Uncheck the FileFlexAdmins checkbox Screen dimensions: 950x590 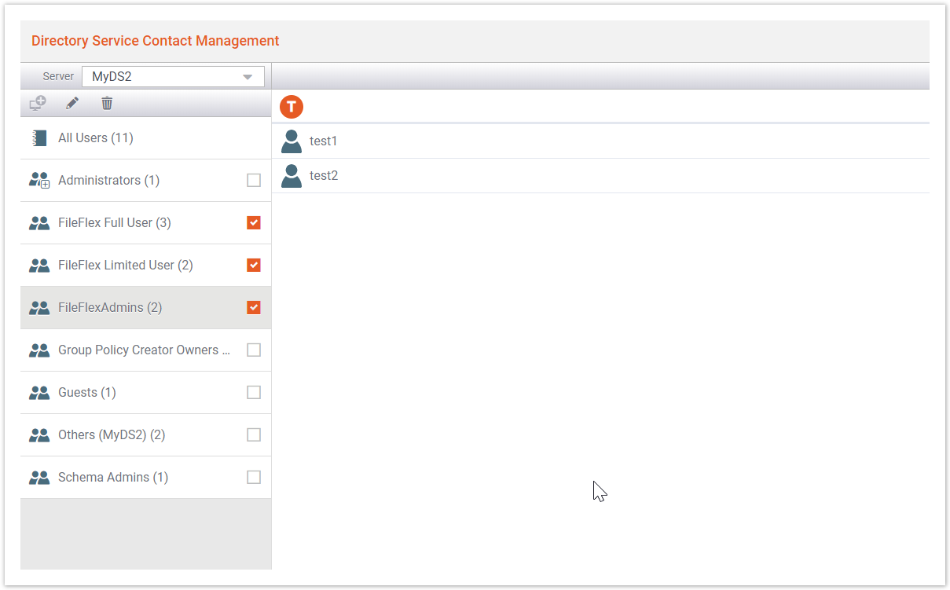click(x=254, y=308)
